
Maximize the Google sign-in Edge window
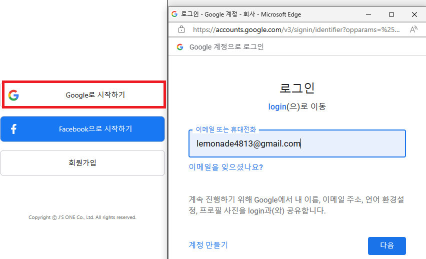[x=391, y=14]
